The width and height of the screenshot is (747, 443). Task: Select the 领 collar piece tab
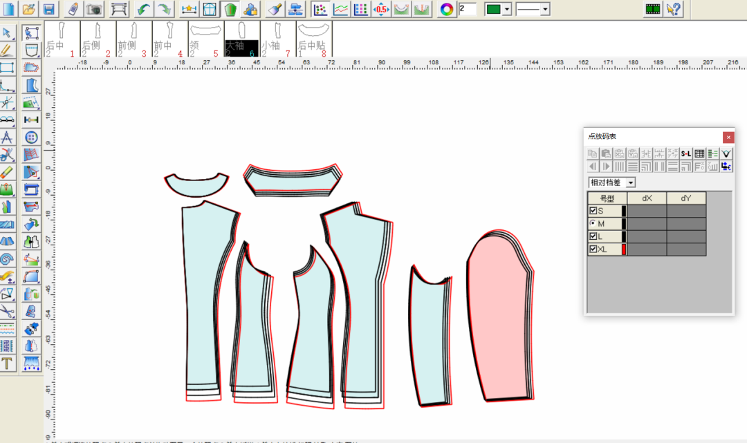click(205, 39)
